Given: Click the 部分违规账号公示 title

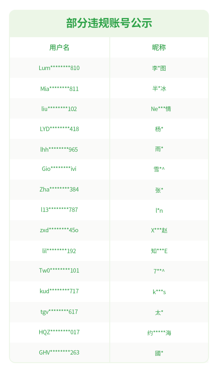Looking at the screenshot, I should pos(109,23).
